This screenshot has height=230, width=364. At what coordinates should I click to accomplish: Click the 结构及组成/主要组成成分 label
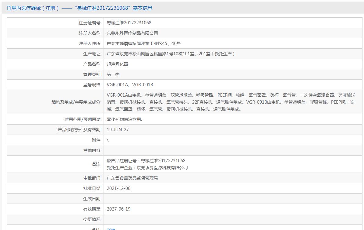(x=76, y=102)
